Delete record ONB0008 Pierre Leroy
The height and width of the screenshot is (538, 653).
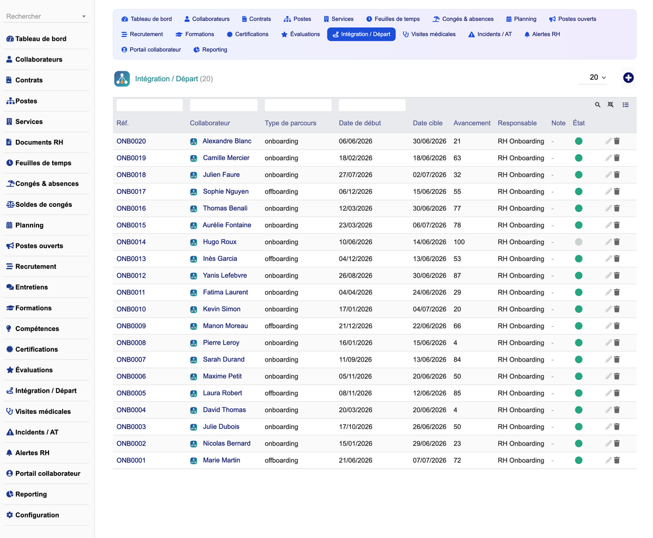617,343
